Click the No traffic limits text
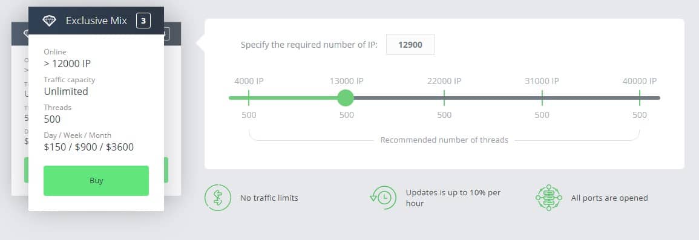The height and width of the screenshot is (240, 699). [269, 198]
